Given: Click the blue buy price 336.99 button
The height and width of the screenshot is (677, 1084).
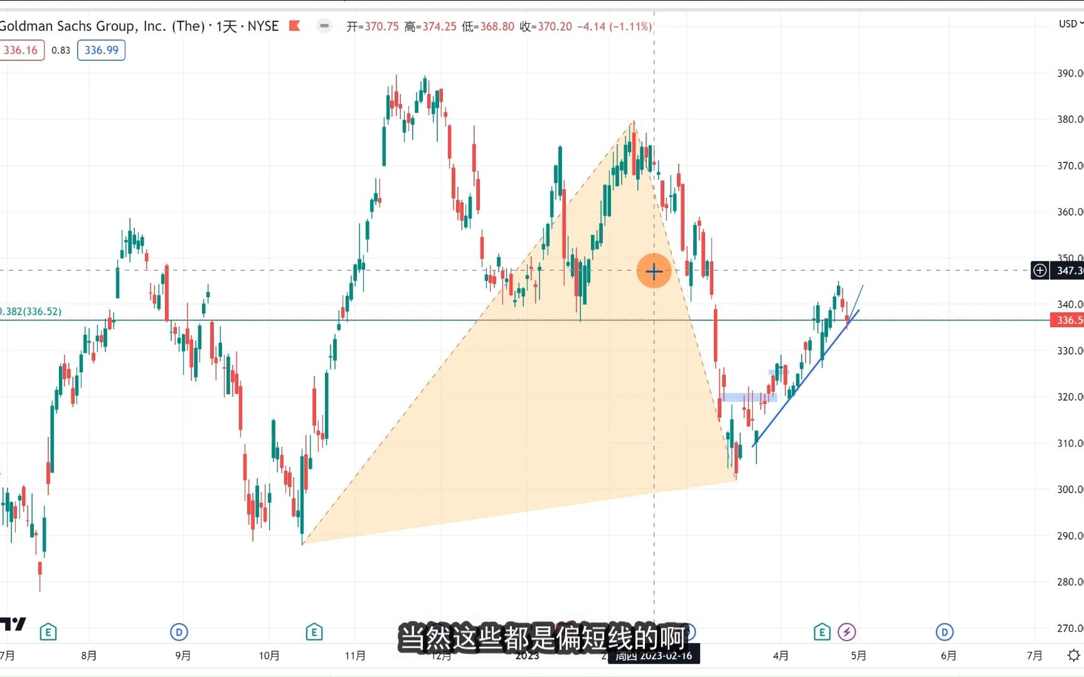Looking at the screenshot, I should pyautogui.click(x=101, y=50).
